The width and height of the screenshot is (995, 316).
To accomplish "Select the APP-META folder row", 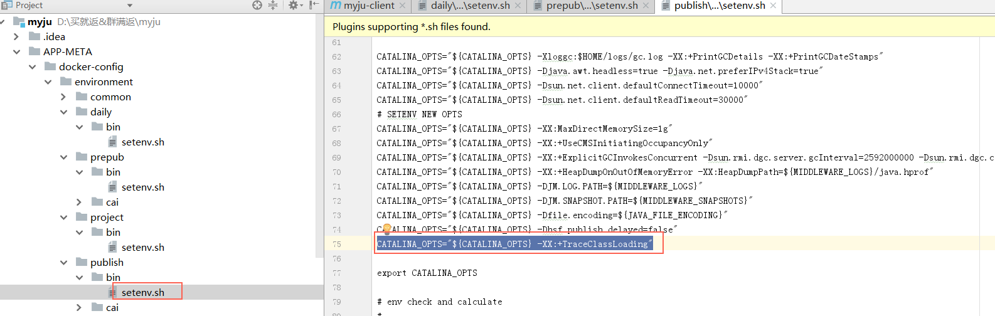I will pos(61,51).
